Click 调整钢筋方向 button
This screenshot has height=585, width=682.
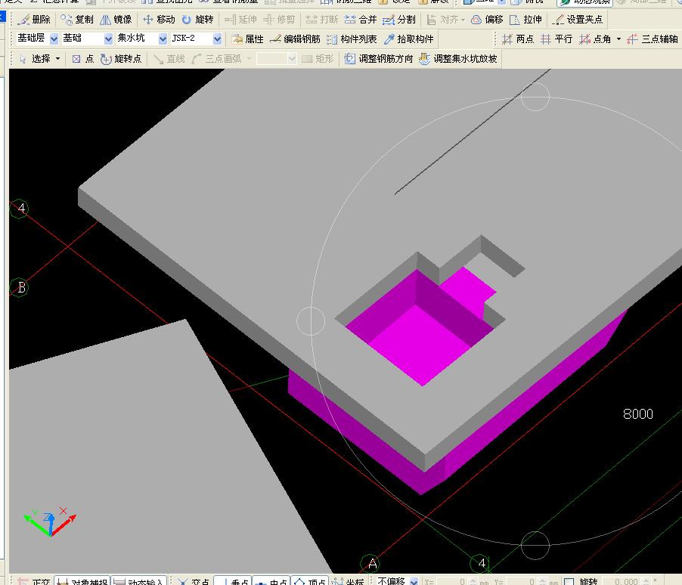coord(379,59)
